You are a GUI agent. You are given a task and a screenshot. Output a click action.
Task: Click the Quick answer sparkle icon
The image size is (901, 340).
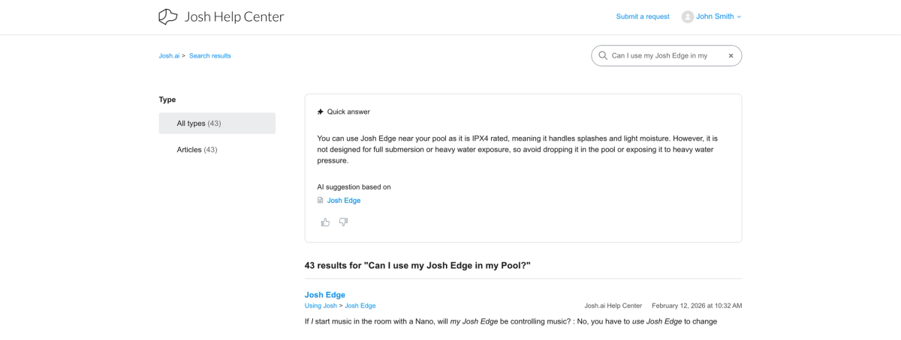pyautogui.click(x=321, y=112)
